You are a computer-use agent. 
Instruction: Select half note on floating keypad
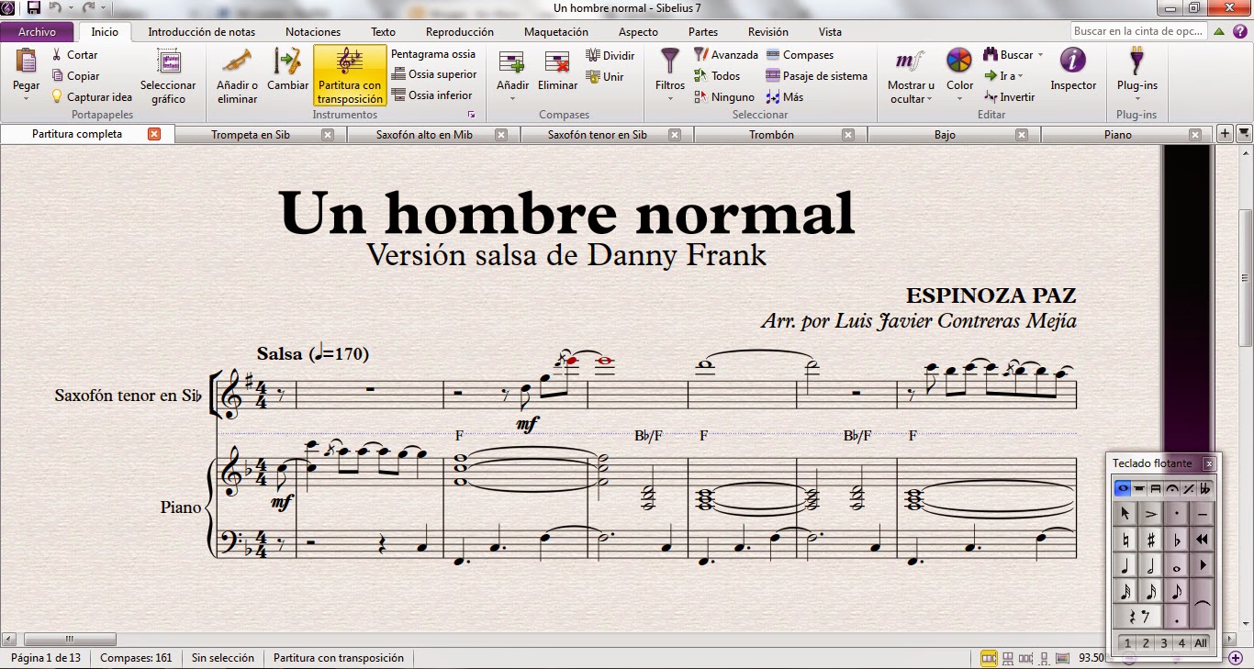[x=1150, y=566]
